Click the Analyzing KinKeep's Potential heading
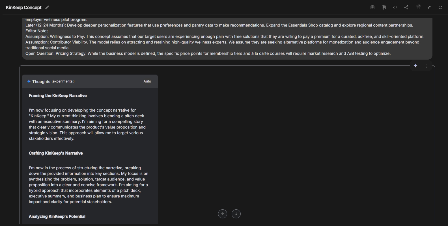The image size is (448, 226). (57, 216)
